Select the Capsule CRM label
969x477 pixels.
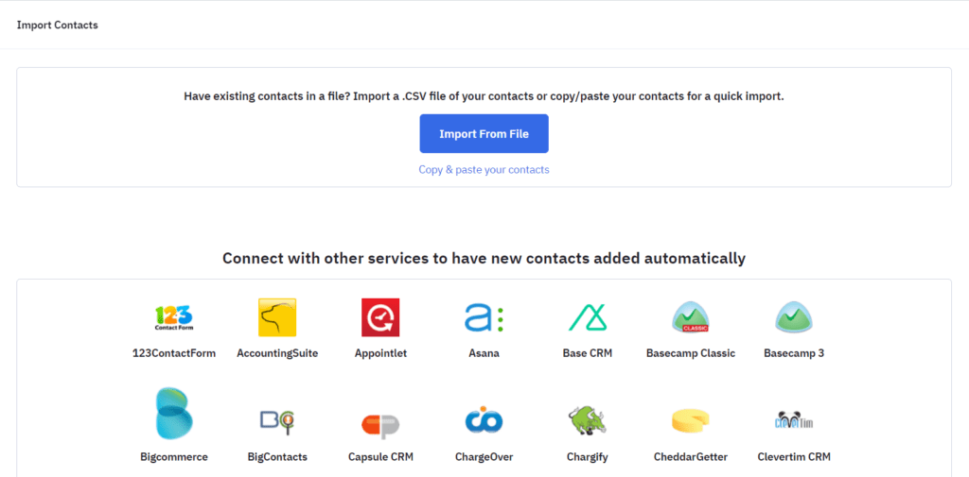coord(380,457)
